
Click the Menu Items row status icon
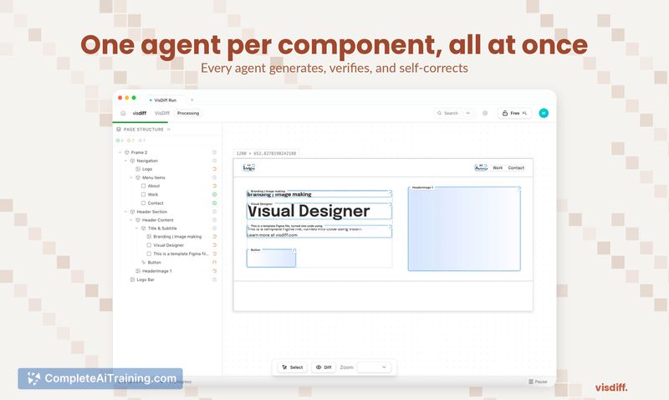(215, 177)
